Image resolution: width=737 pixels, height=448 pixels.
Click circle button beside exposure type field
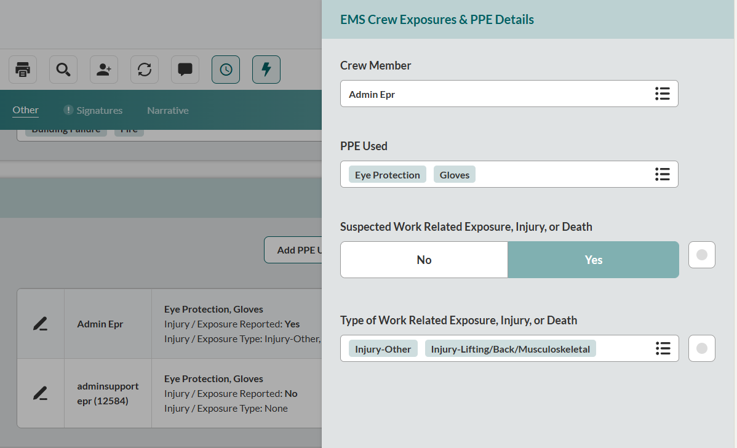[702, 348]
